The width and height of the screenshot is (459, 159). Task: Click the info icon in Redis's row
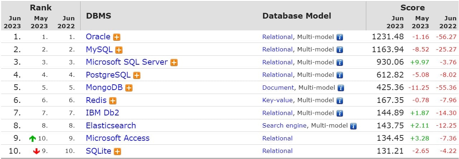point(340,101)
